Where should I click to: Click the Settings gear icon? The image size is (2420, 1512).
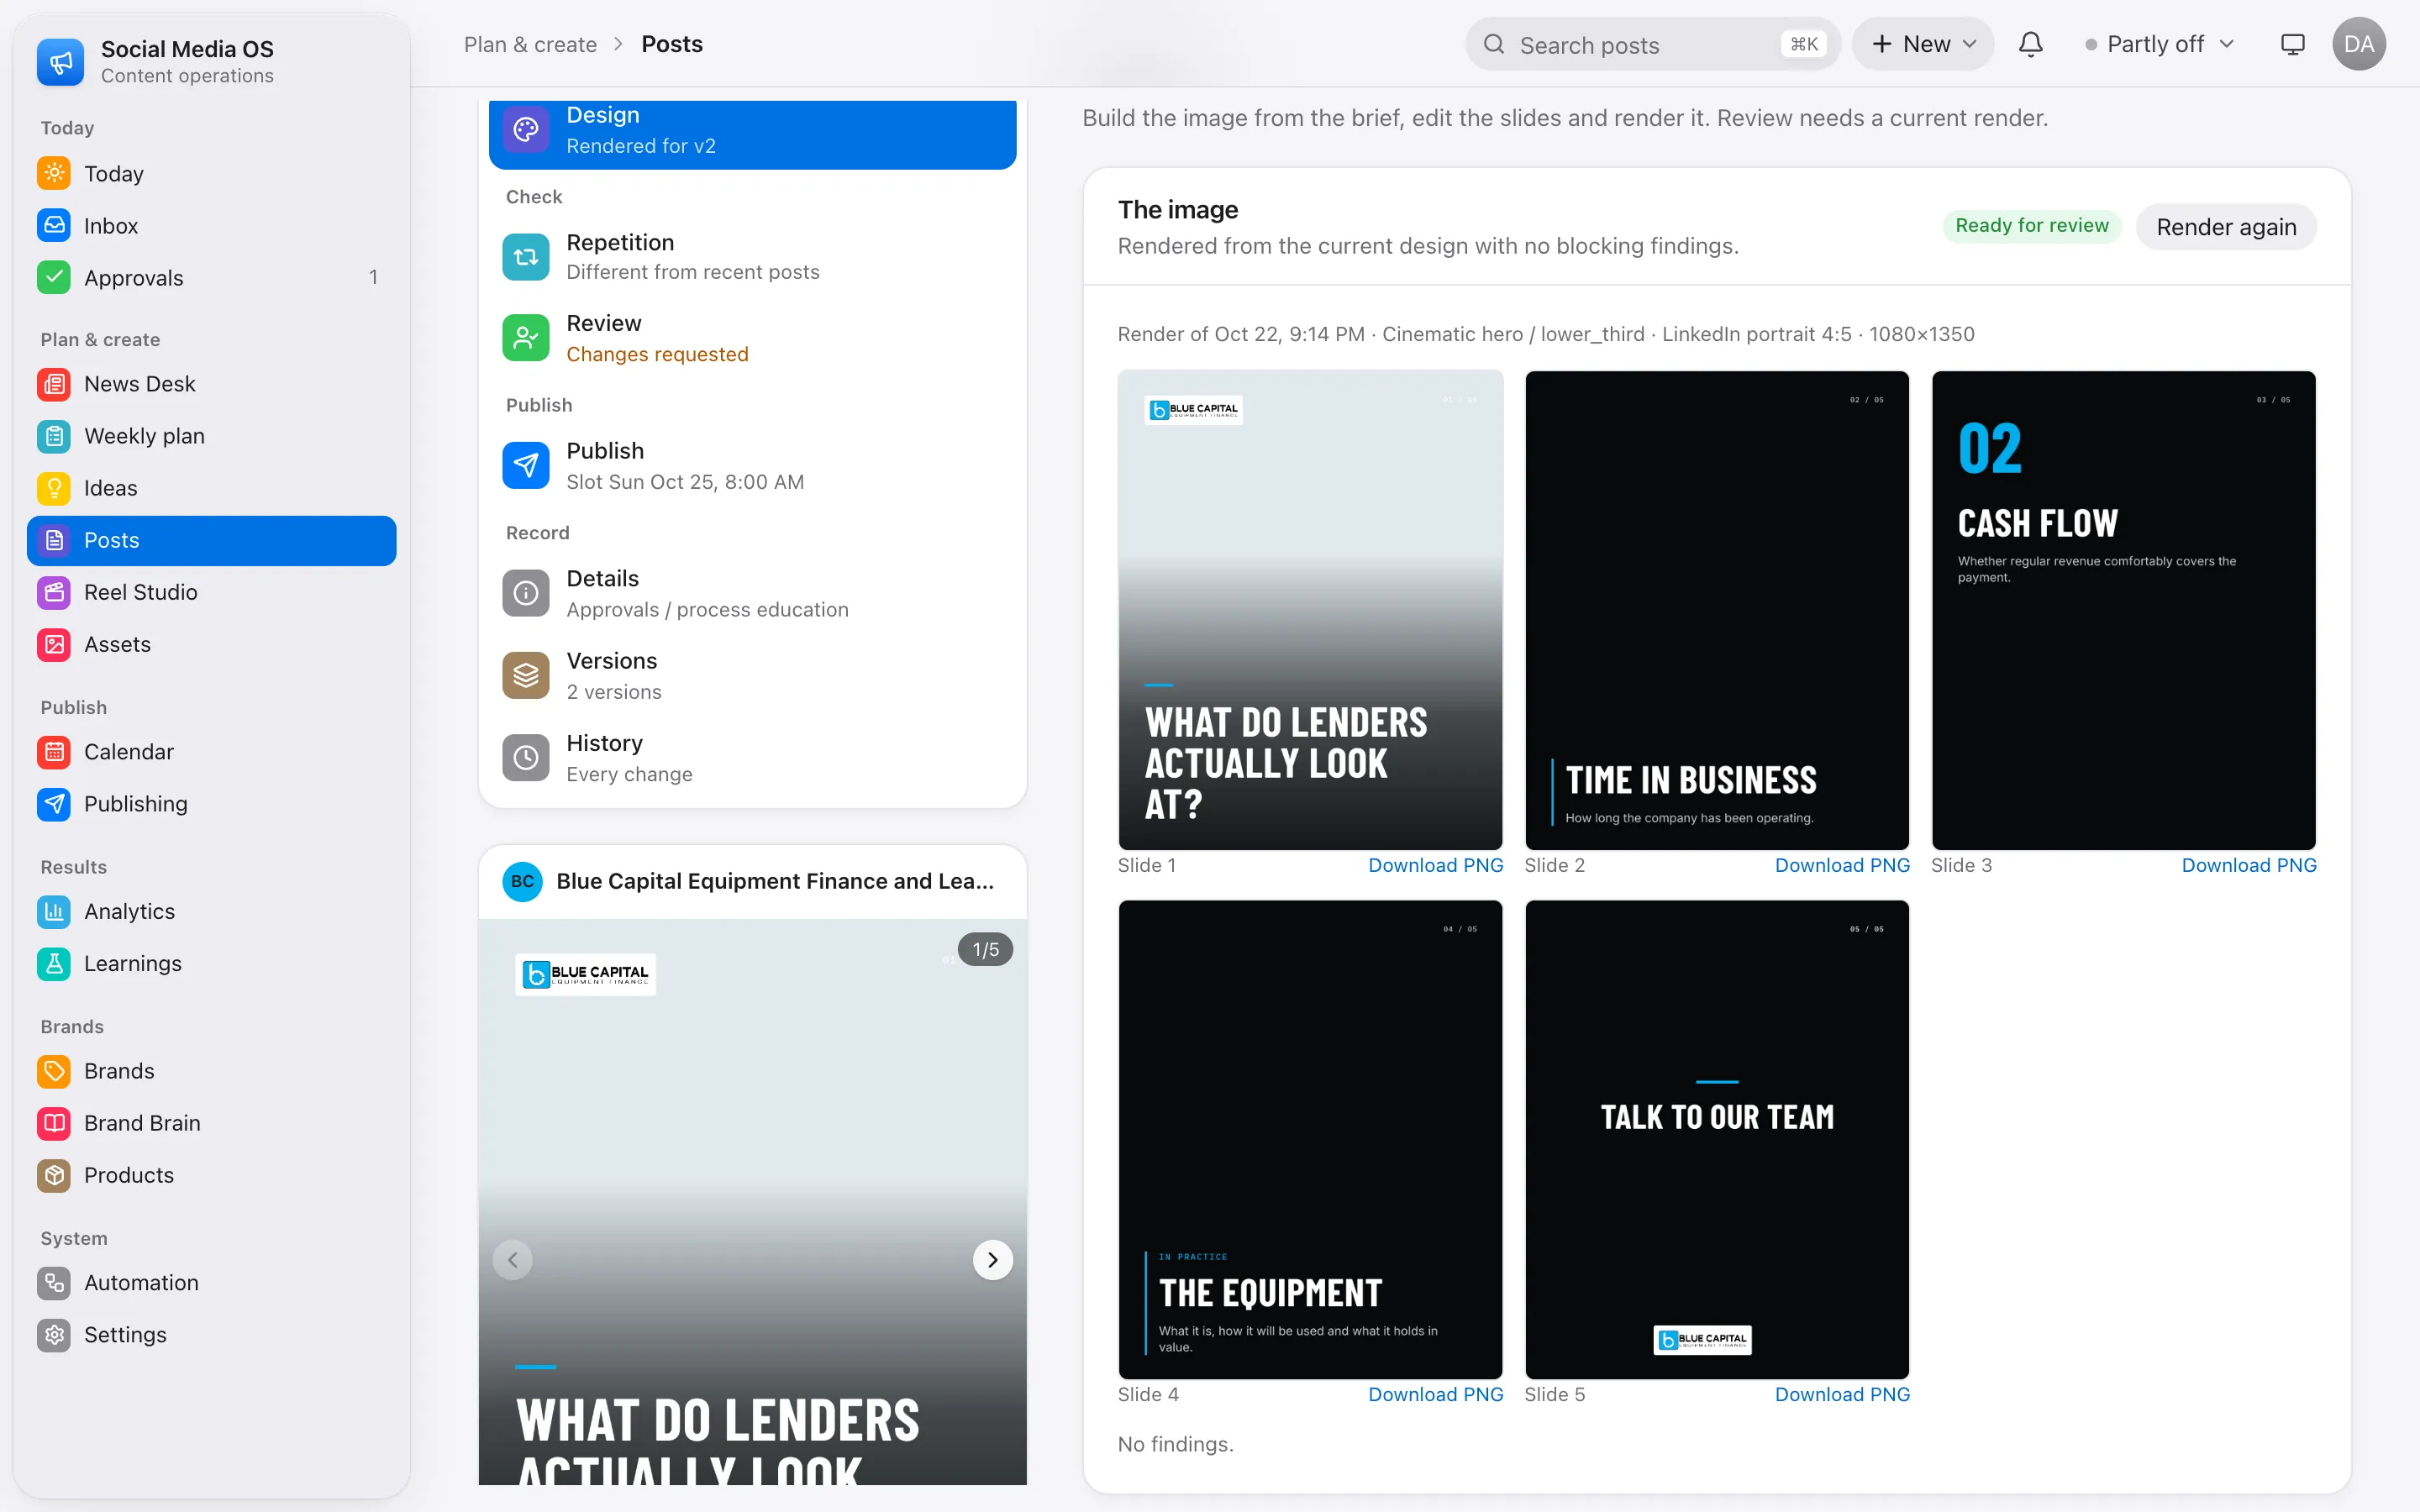54,1335
